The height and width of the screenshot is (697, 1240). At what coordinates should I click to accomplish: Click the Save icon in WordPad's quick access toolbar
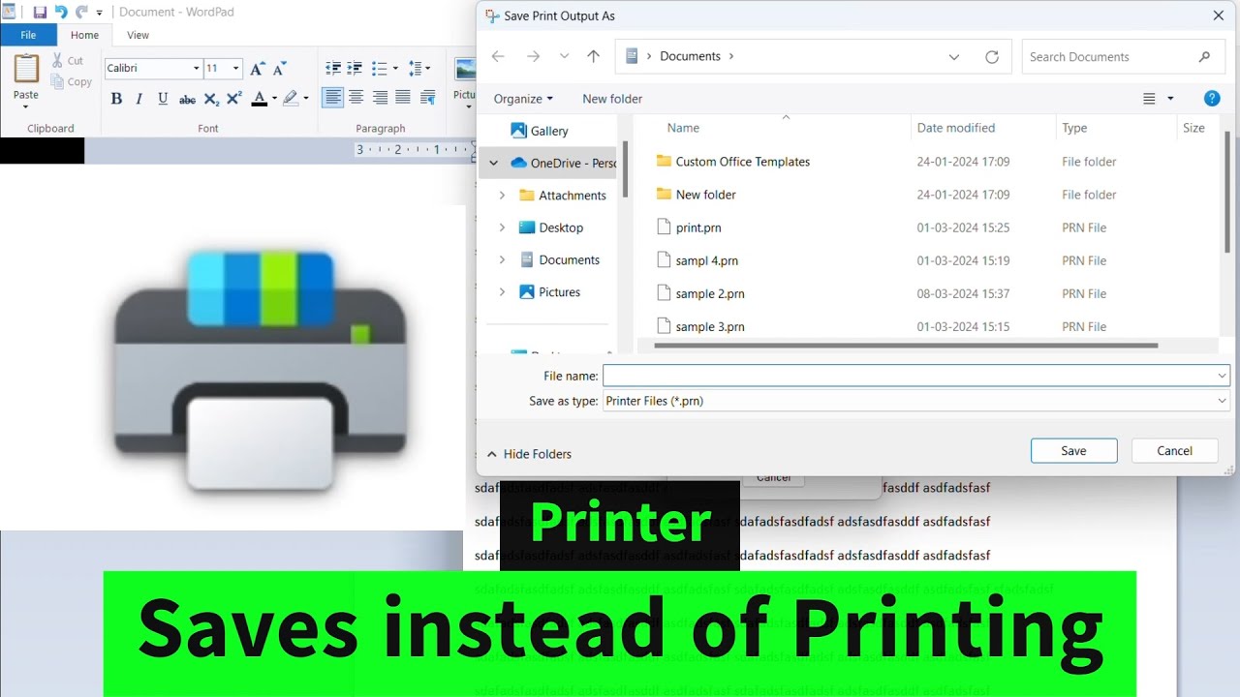(x=40, y=13)
